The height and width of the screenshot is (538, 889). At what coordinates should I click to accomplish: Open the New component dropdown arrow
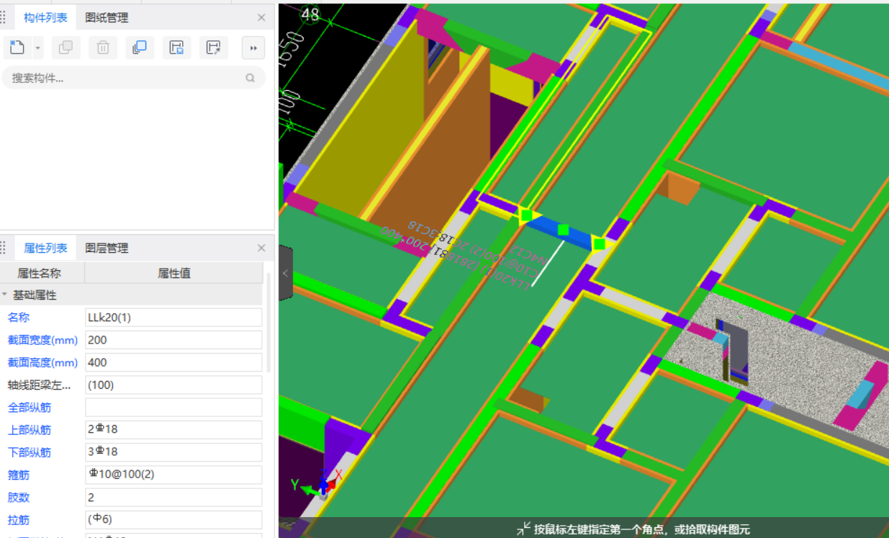tap(37, 48)
